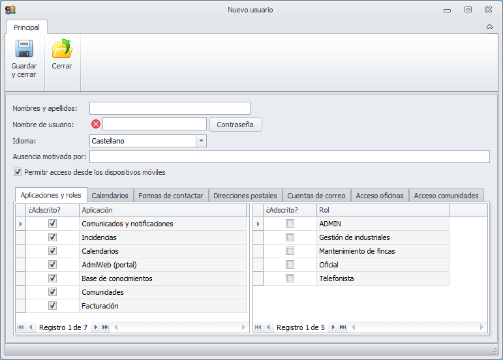
Task: Uncheck Permitir acceso desde los dispositivos móviles
Action: pyautogui.click(x=18, y=172)
